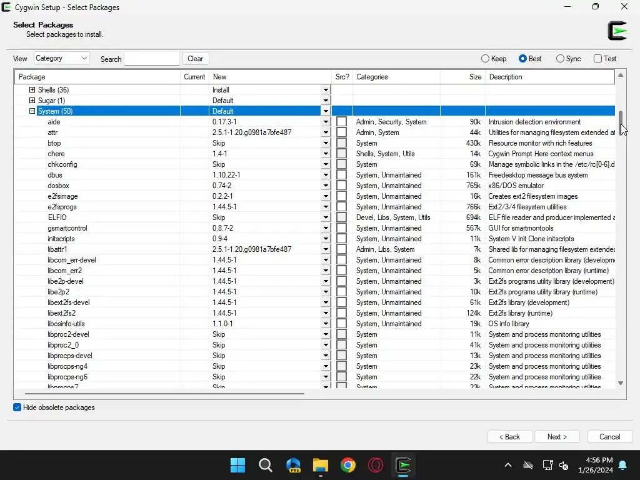This screenshot has height=480, width=640.
Task: Select the initscripts package row
Action: (x=315, y=238)
